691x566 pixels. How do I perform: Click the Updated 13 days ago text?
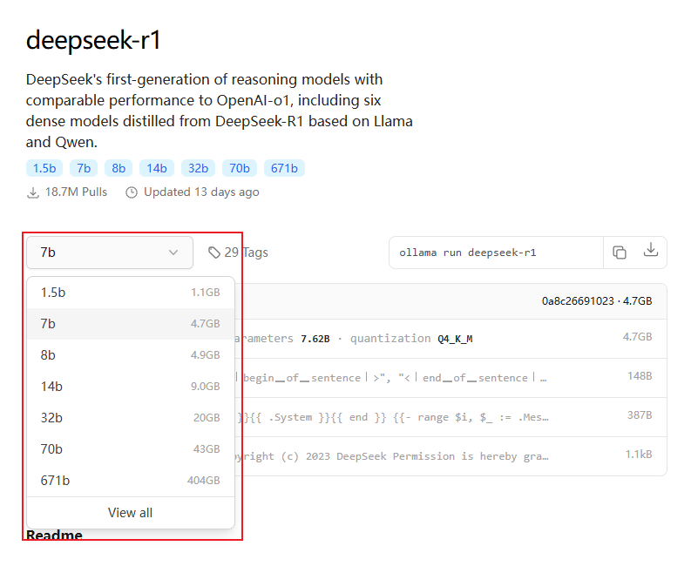pos(201,192)
